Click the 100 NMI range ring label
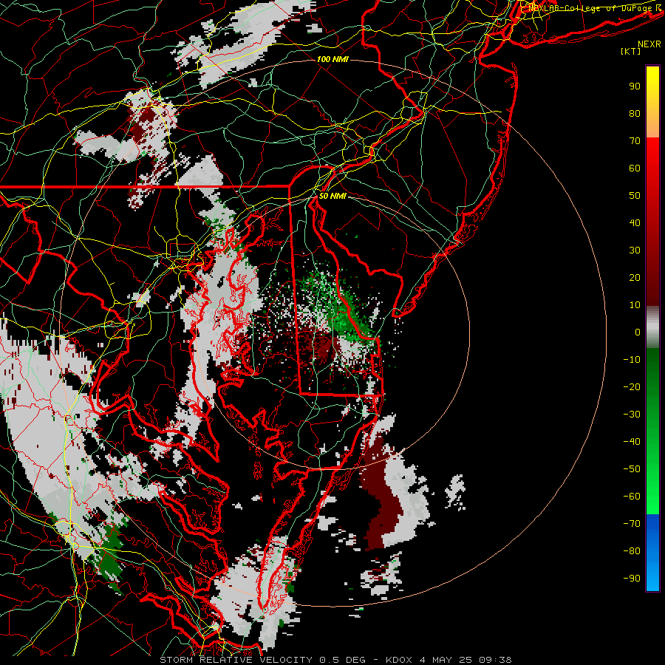665x665 pixels. pyautogui.click(x=332, y=59)
